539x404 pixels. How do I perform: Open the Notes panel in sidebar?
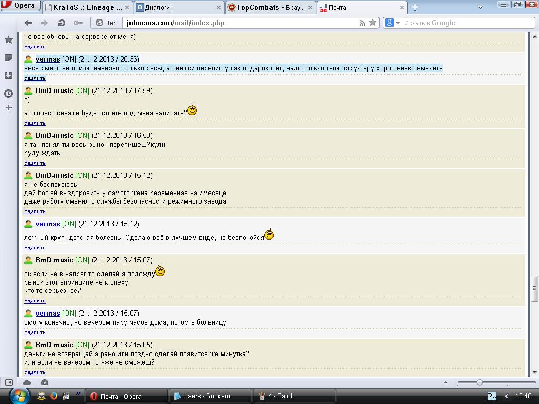coord(8,57)
